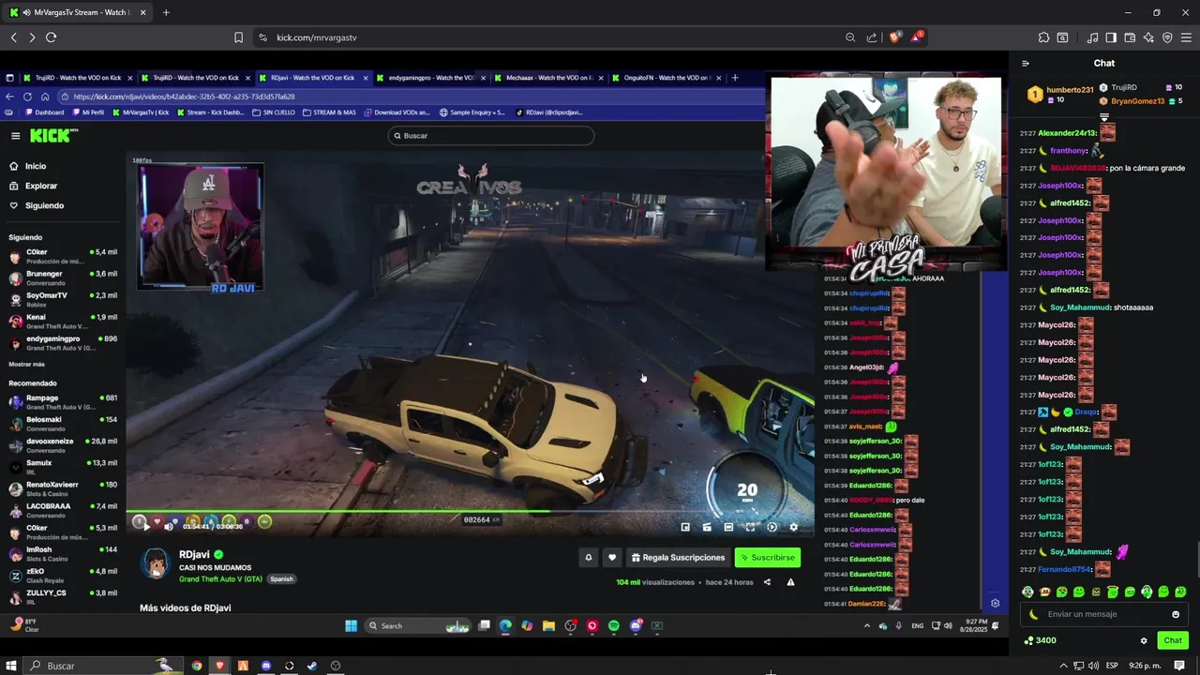This screenshot has height=675, width=1200.
Task: Open the browser hamburger menu
Action: tap(1187, 37)
